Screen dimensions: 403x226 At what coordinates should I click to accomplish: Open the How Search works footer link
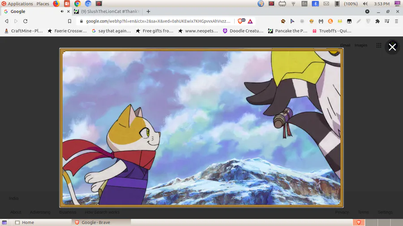click(x=102, y=212)
